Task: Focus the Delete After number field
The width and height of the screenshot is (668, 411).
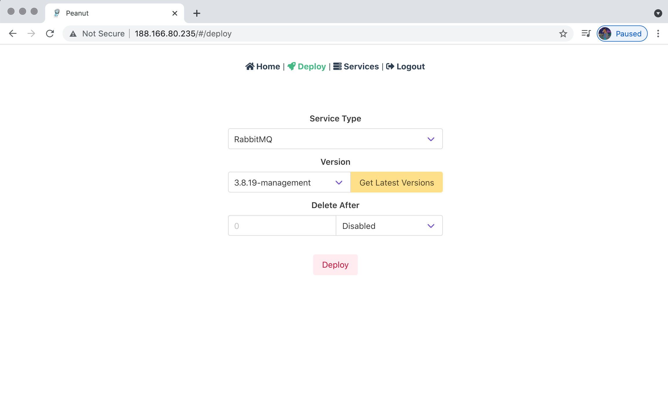Action: 282,225
